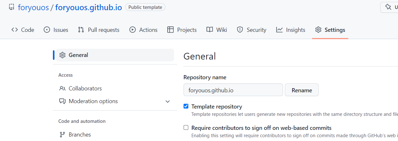398x141 pixels.
Task: Click the Collaborators people icon
Action: (x=62, y=88)
